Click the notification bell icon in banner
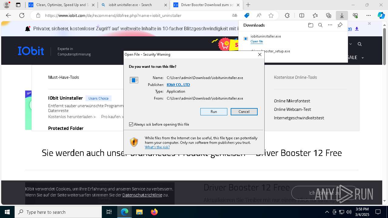The height and width of the screenshot is (218, 388). (x=28, y=29)
